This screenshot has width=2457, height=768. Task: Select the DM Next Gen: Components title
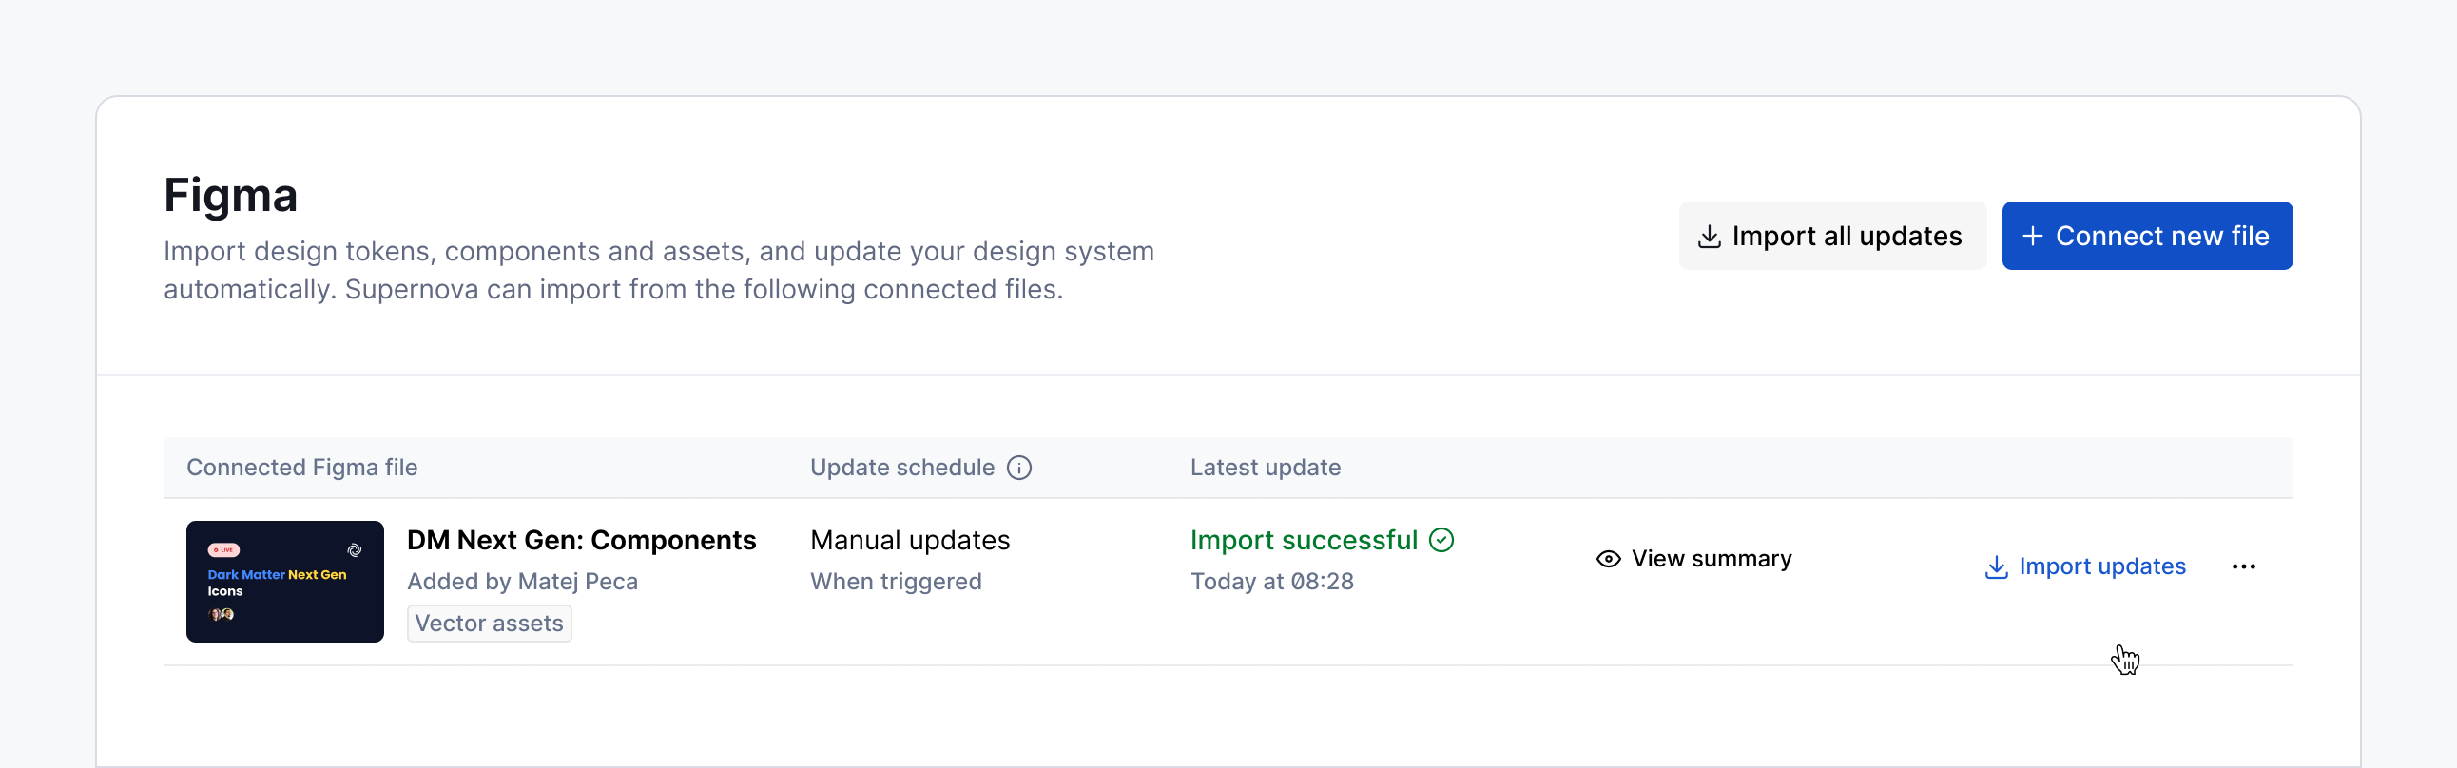[x=582, y=540]
